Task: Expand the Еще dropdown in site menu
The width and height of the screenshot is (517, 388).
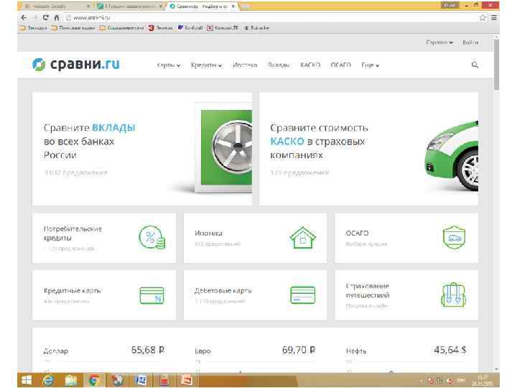Action: (370, 65)
